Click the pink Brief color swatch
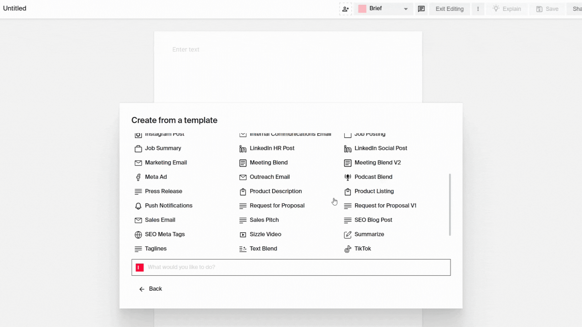The height and width of the screenshot is (327, 582). 362,8
